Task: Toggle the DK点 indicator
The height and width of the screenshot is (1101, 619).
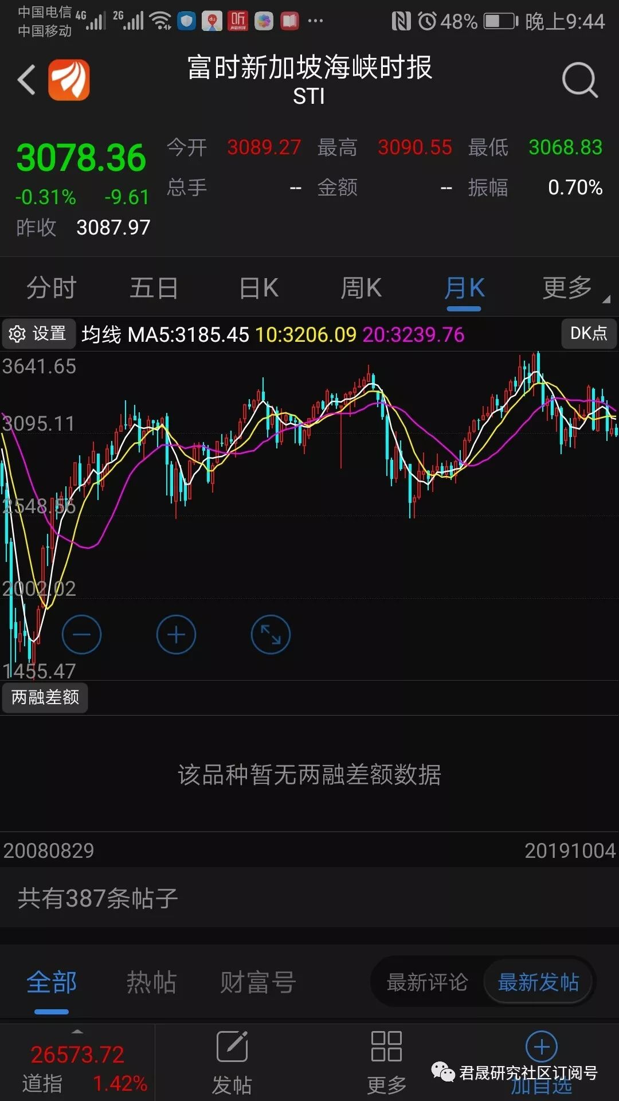Action: coord(589,333)
